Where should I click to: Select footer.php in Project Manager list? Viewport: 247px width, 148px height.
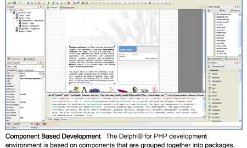pyautogui.click(x=220, y=27)
